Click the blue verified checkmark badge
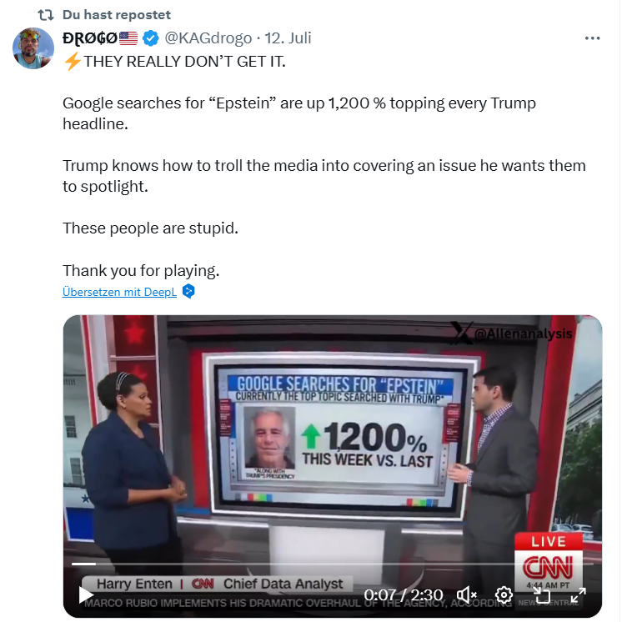This screenshot has height=622, width=627. pyautogui.click(x=151, y=38)
